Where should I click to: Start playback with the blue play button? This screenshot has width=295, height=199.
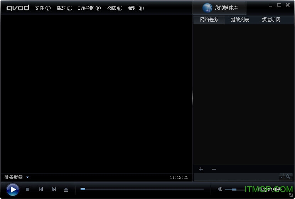click(x=13, y=189)
